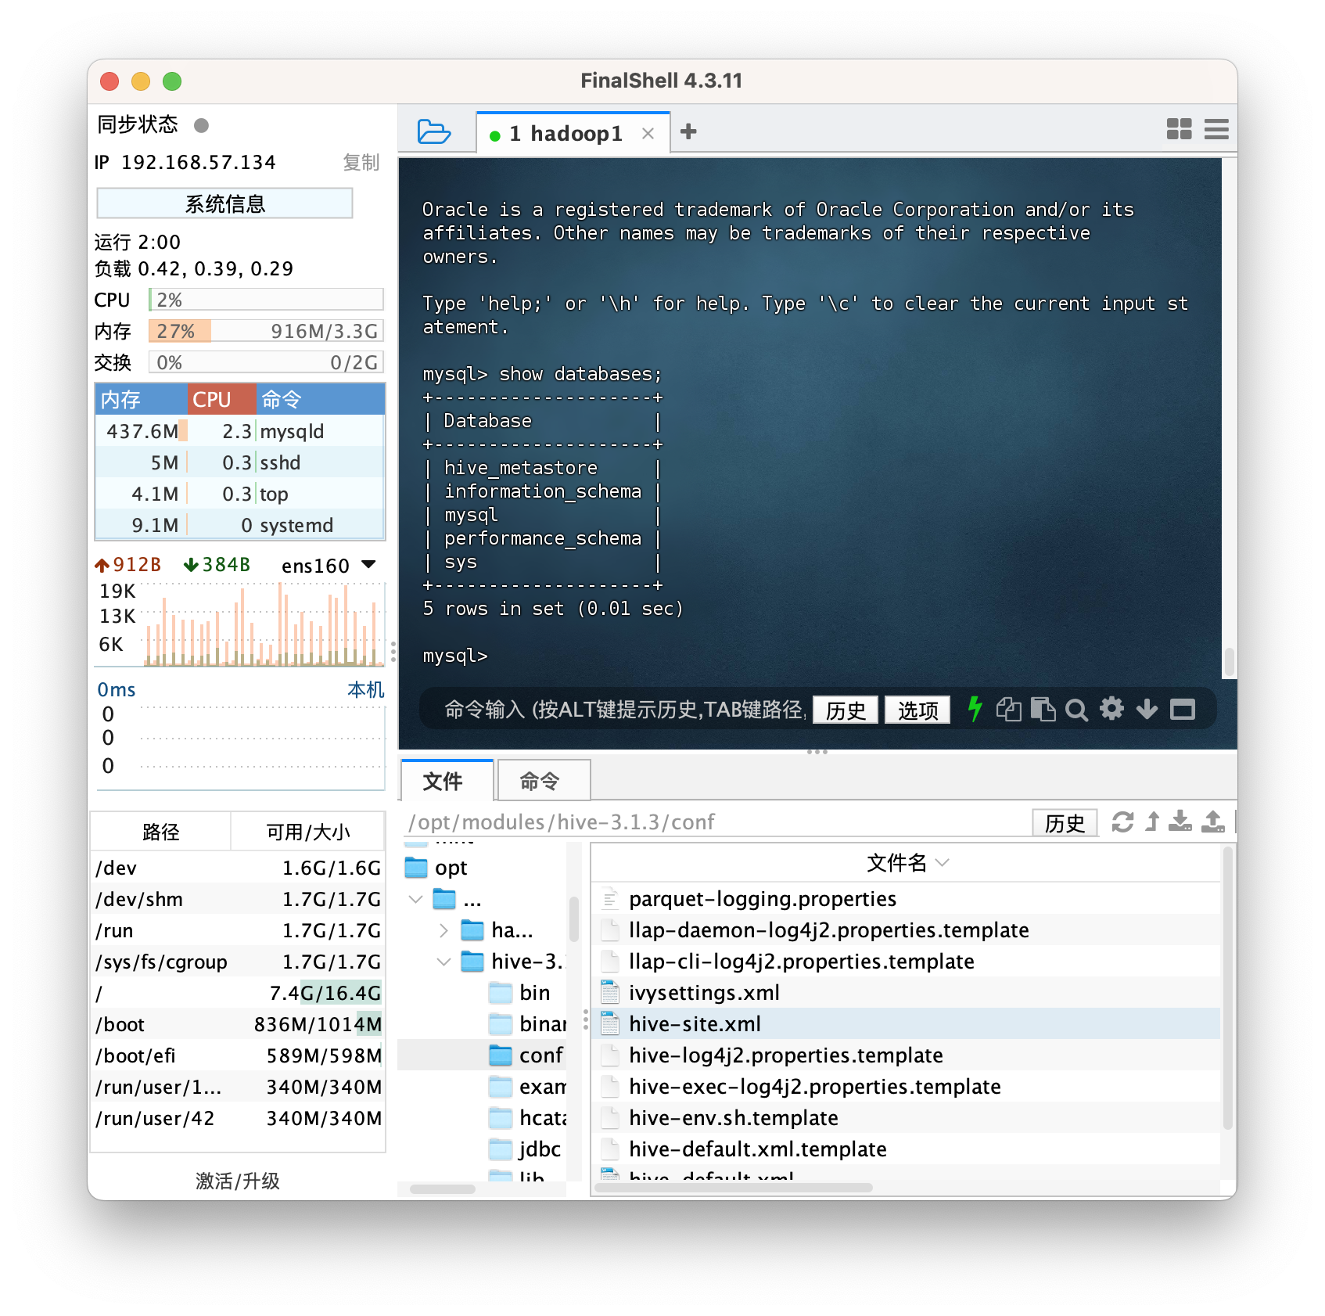Click sync status indicator dot
Viewport: 1325px width, 1316px height.
(201, 125)
